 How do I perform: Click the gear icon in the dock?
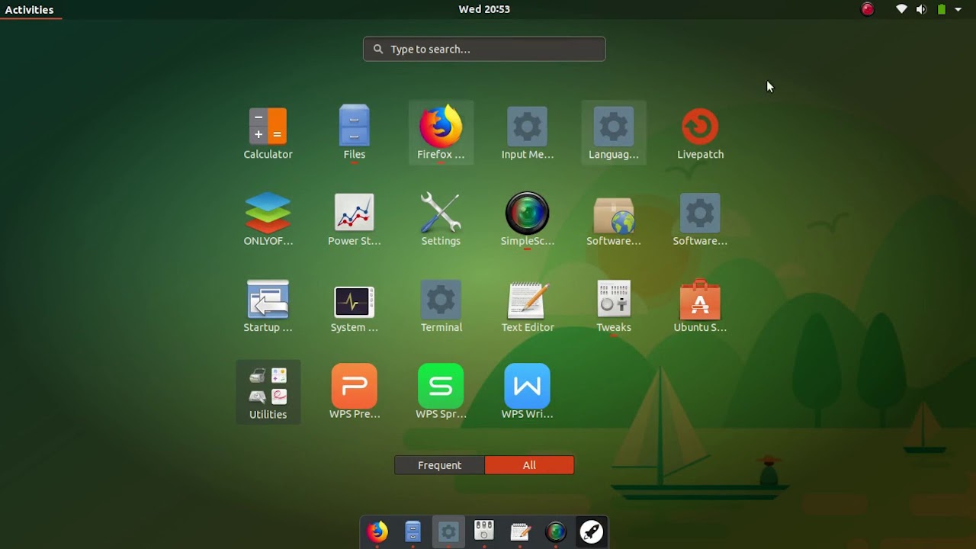pyautogui.click(x=448, y=531)
